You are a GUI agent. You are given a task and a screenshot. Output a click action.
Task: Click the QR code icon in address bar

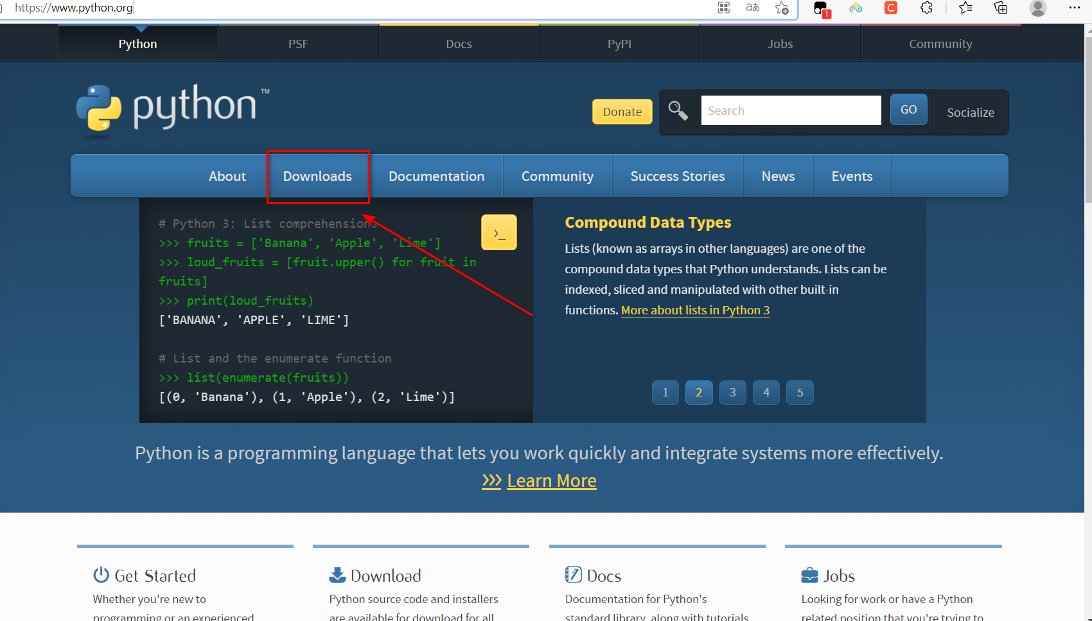point(724,8)
